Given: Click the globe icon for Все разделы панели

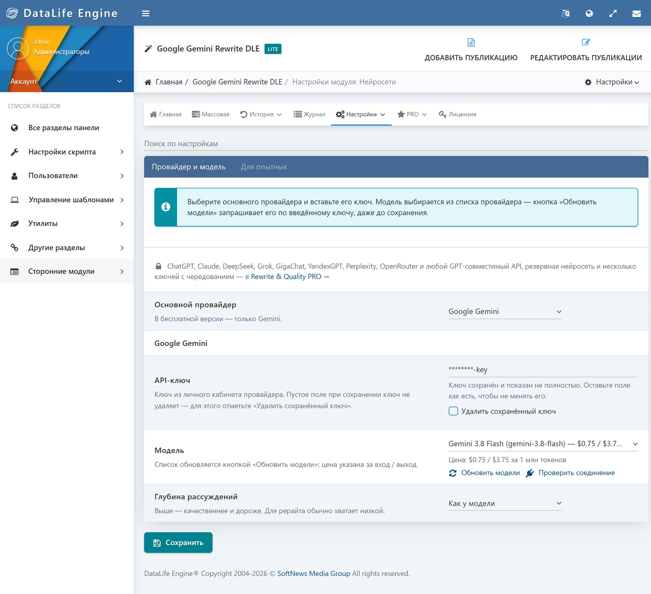Looking at the screenshot, I should coord(14,128).
